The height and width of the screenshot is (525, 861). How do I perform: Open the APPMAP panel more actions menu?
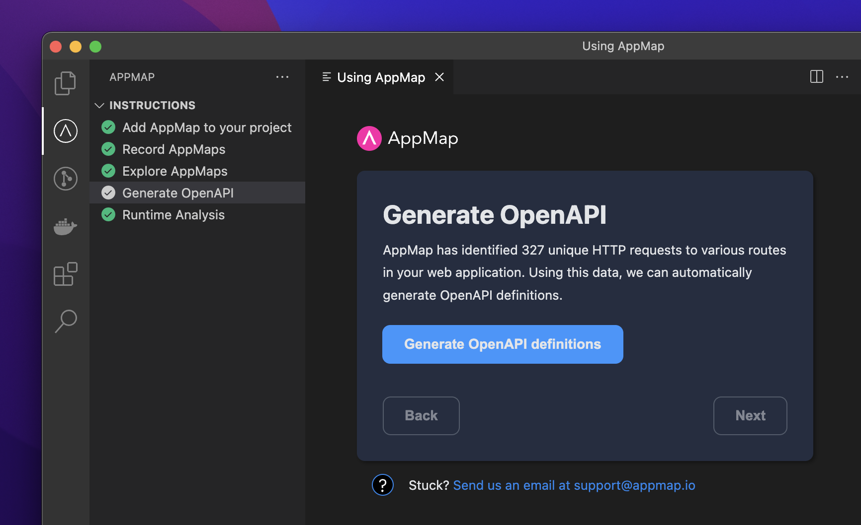tap(282, 77)
